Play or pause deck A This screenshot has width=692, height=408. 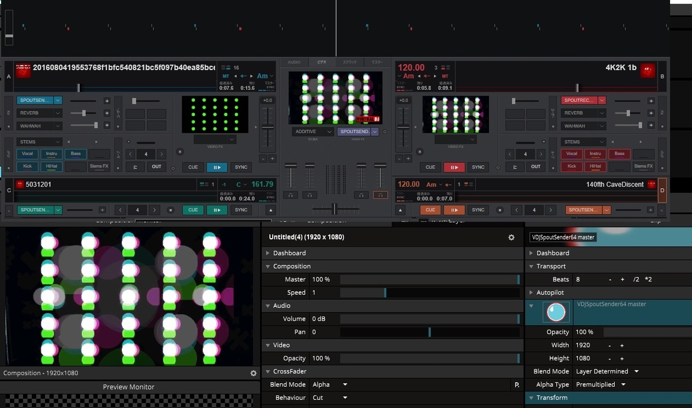(217, 167)
